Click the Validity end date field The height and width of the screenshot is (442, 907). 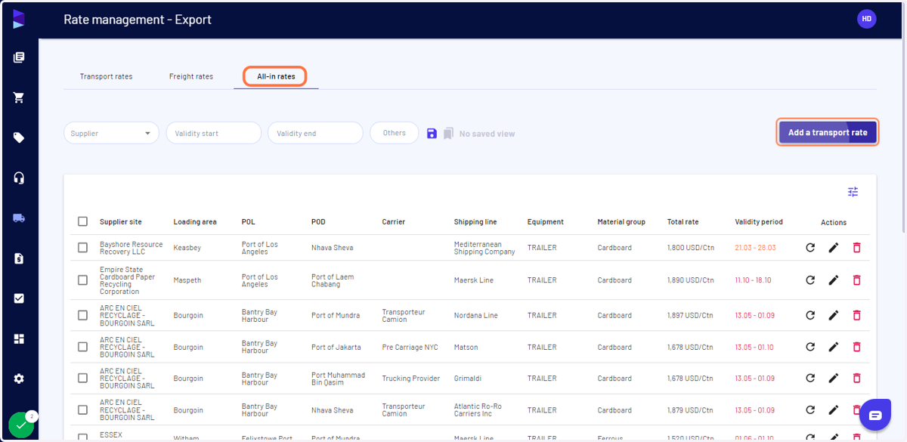[x=315, y=133]
